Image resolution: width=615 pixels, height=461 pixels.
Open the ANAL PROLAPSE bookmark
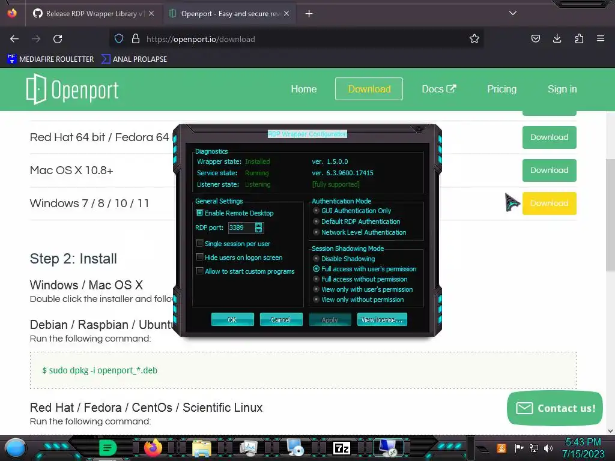point(134,59)
